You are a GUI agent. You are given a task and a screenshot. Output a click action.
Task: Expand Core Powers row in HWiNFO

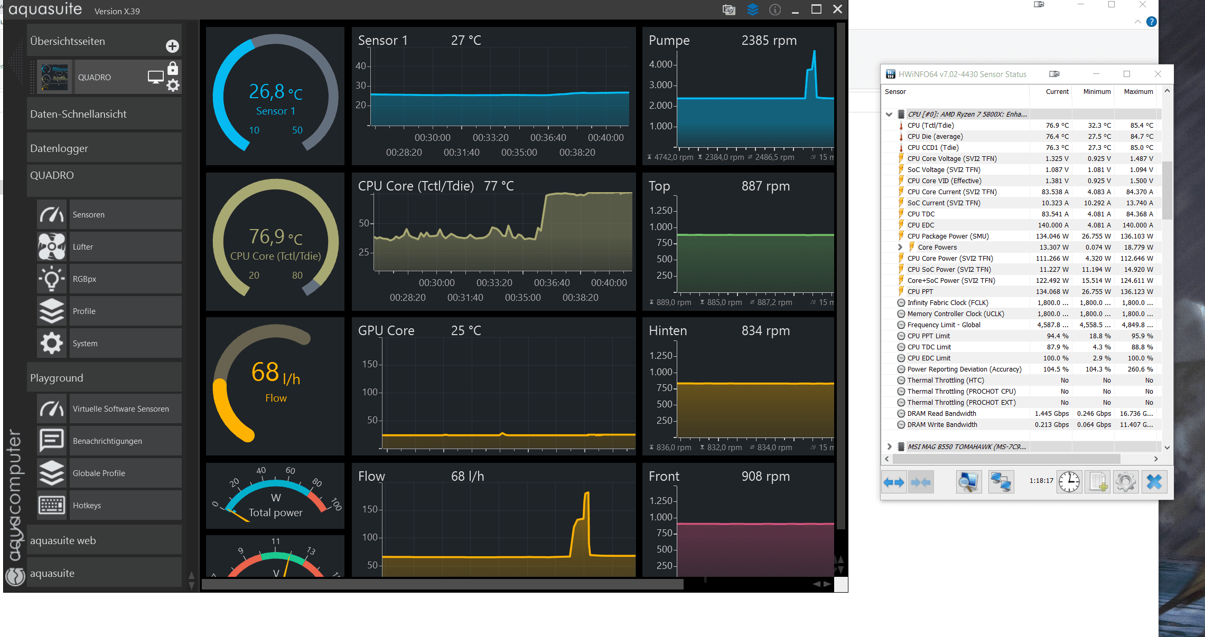pyautogui.click(x=900, y=247)
